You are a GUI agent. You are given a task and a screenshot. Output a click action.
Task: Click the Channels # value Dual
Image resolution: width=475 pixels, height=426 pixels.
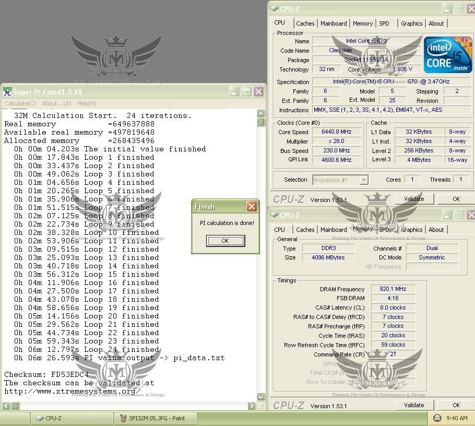(432, 248)
